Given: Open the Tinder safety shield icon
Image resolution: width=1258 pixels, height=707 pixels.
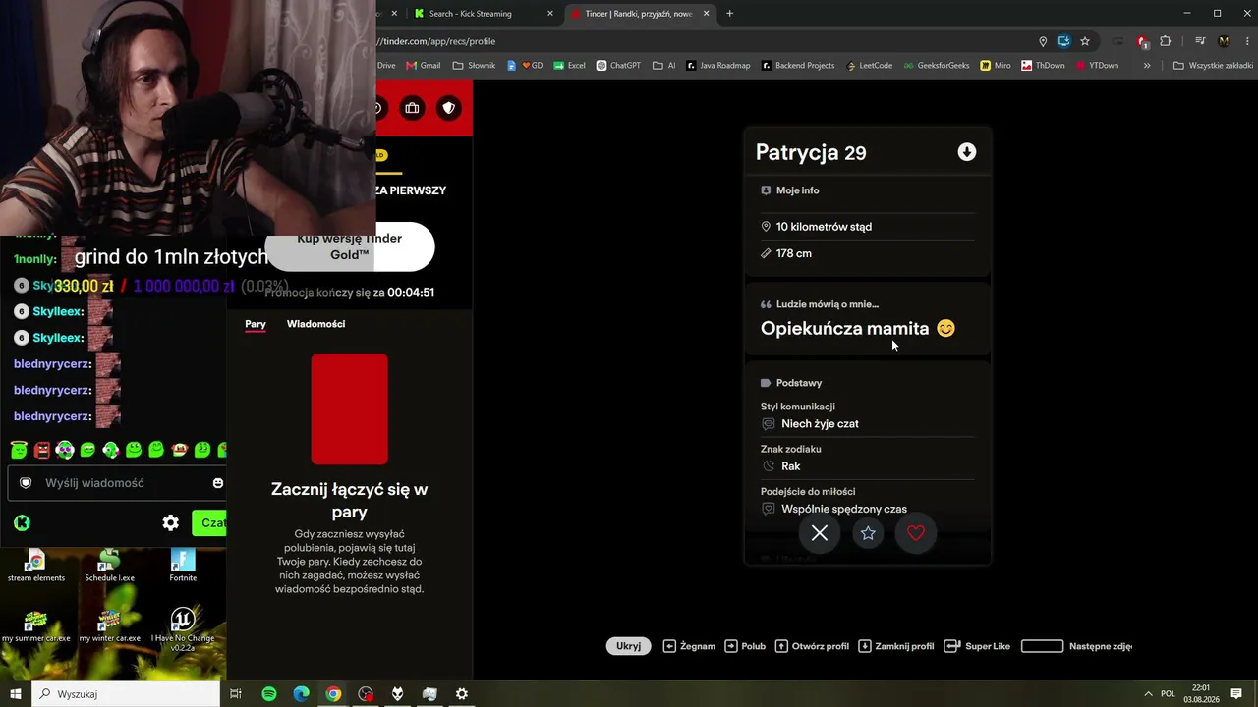Looking at the screenshot, I should tap(449, 108).
